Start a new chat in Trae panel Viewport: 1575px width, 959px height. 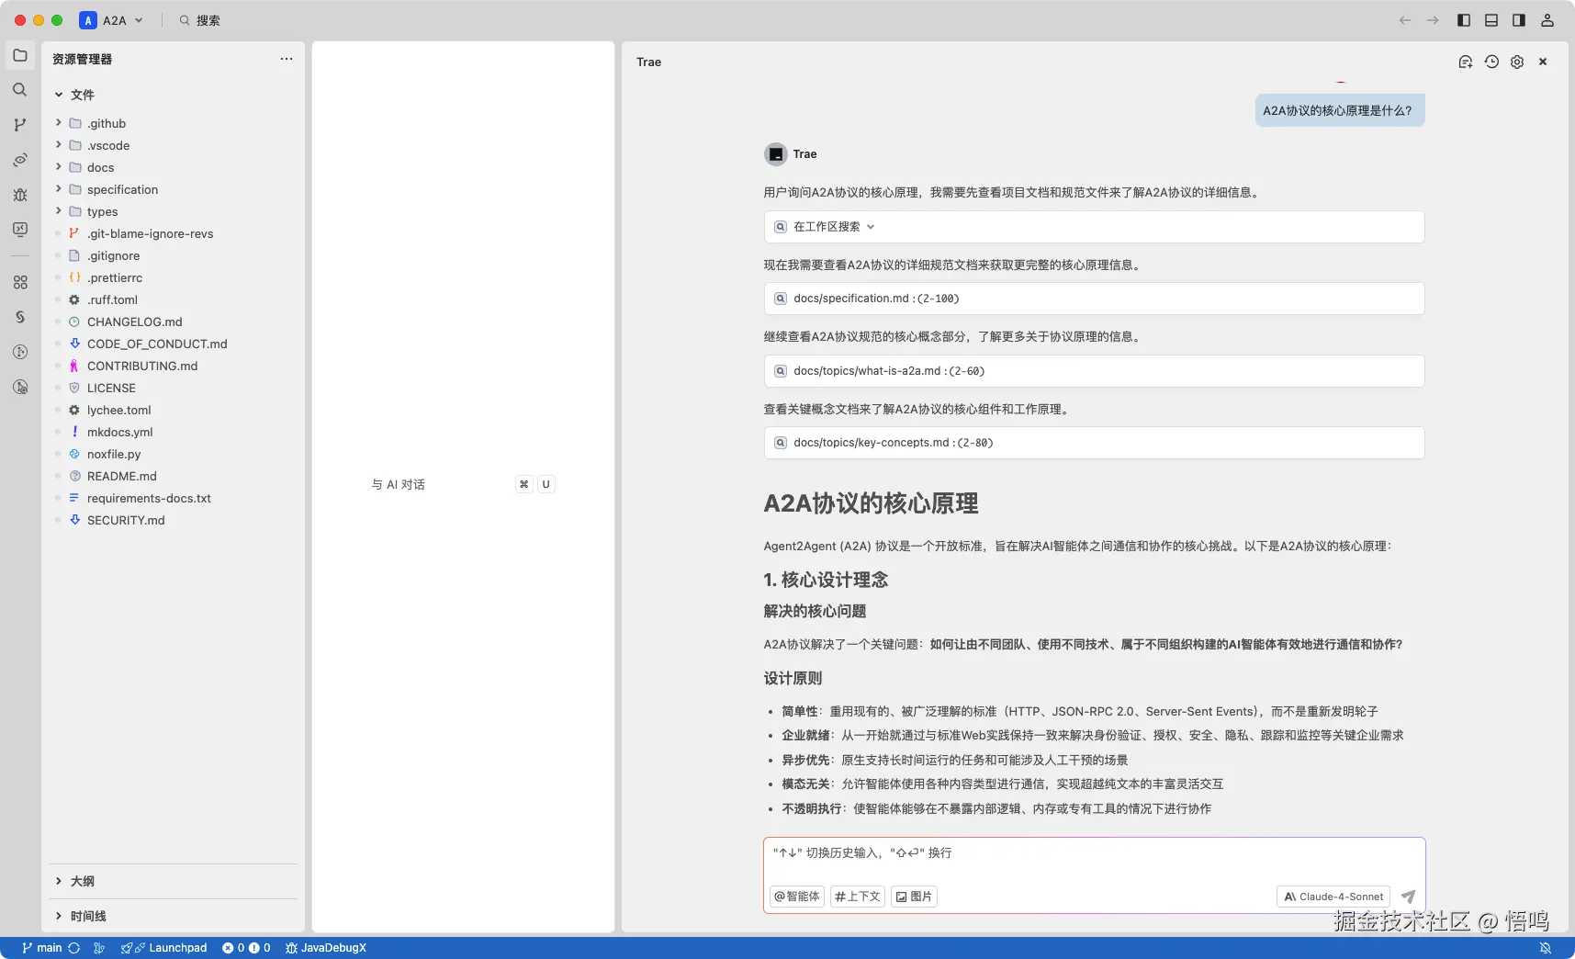pyautogui.click(x=1466, y=62)
